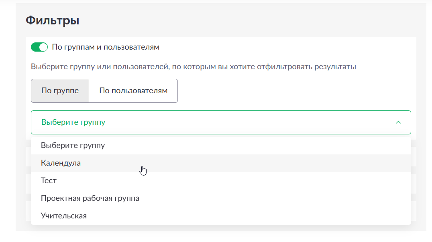The image size is (432, 242).
Task: Click the last dropdown entry "Учительская"
Action: [x=64, y=216]
